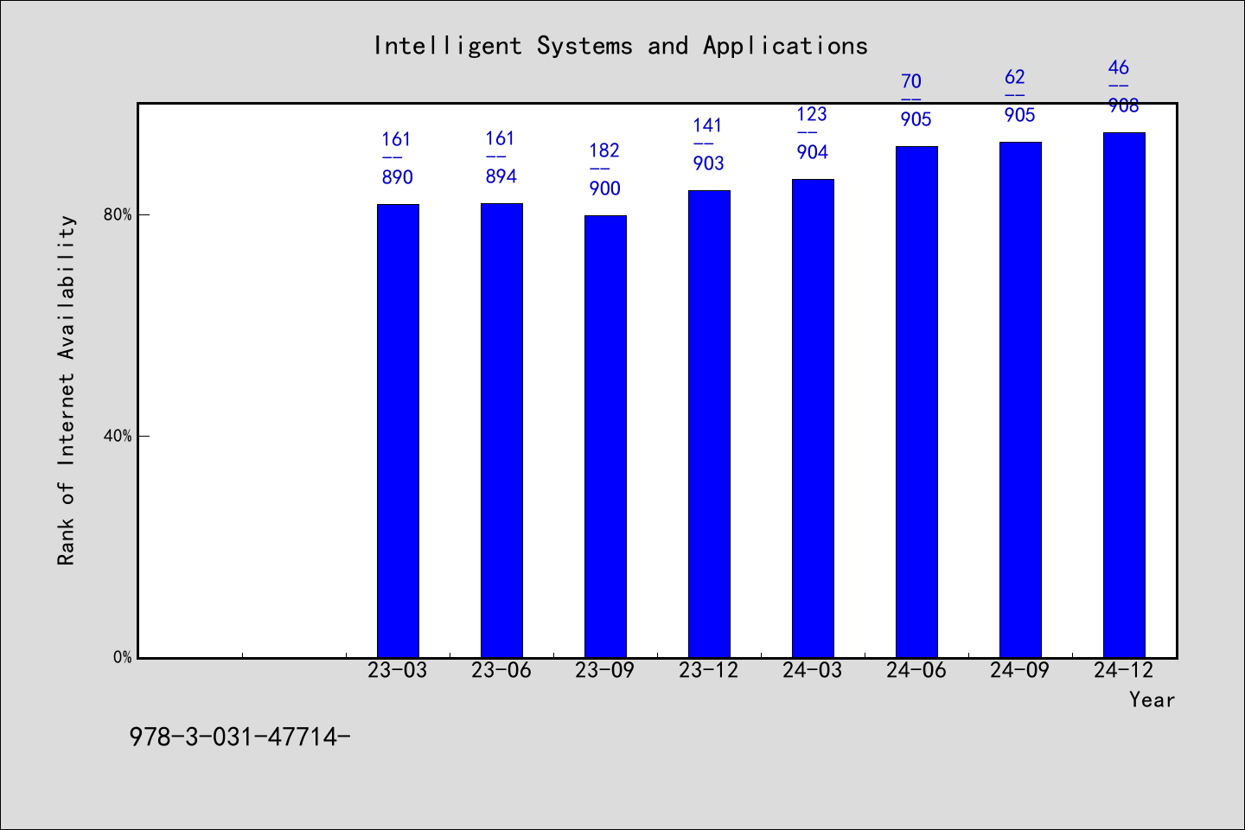Select the 23-03 bar
The width and height of the screenshot is (1245, 830).
pos(398,431)
